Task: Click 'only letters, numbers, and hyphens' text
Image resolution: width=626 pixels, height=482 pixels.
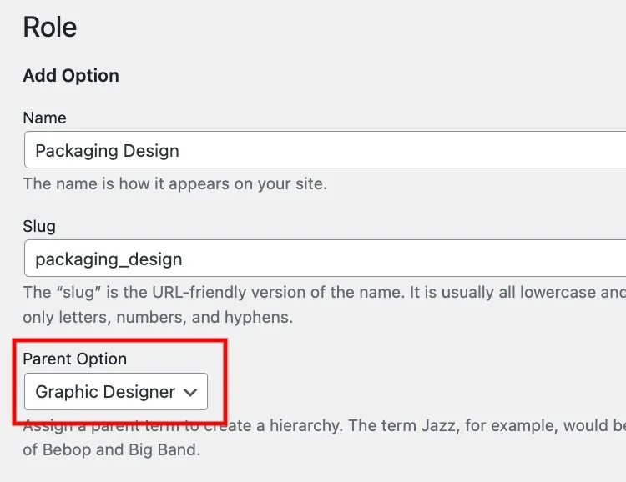Action: [159, 318]
